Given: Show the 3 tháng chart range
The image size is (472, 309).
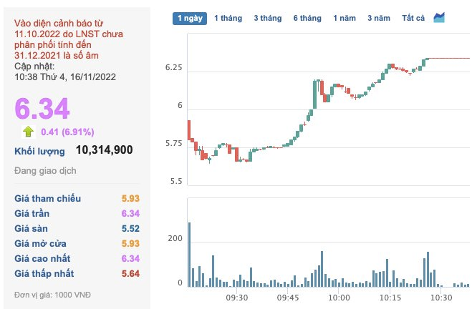Looking at the screenshot, I should 267,18.
